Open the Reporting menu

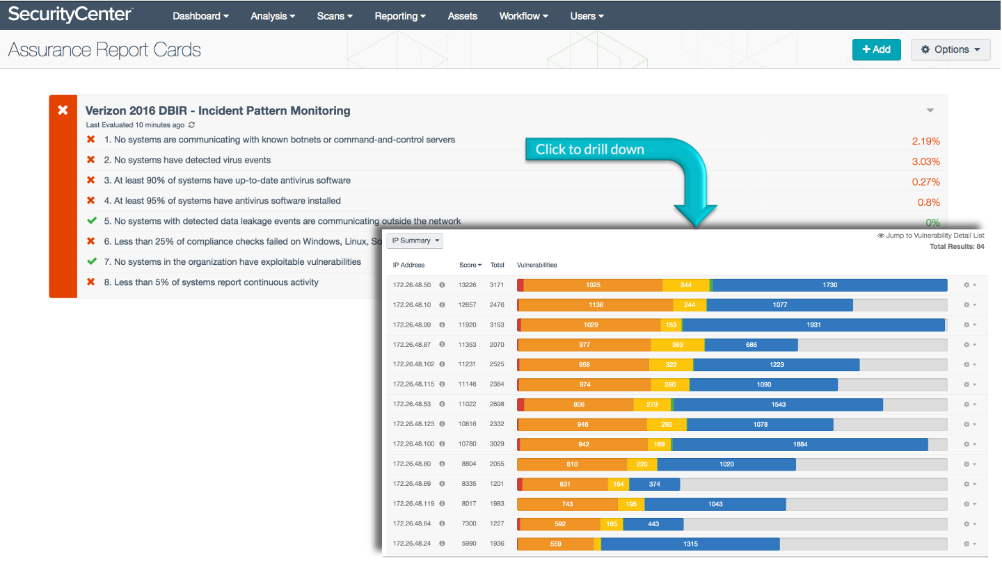tap(400, 16)
